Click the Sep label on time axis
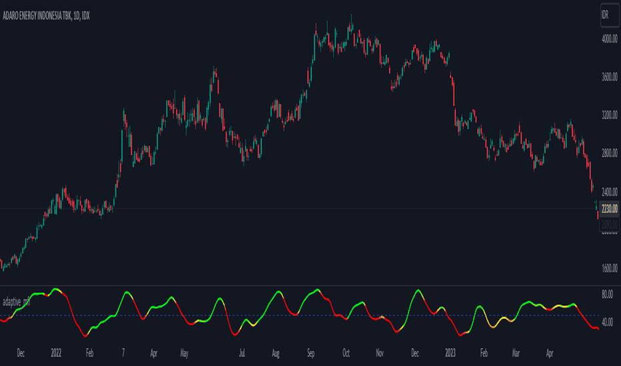 (x=311, y=353)
